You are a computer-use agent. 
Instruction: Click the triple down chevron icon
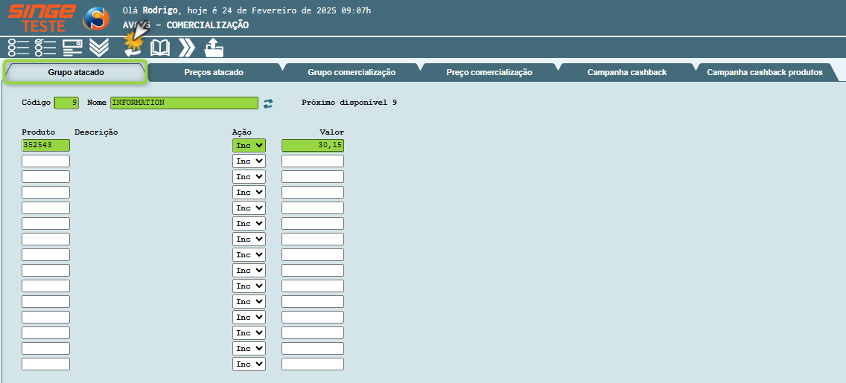coord(99,48)
